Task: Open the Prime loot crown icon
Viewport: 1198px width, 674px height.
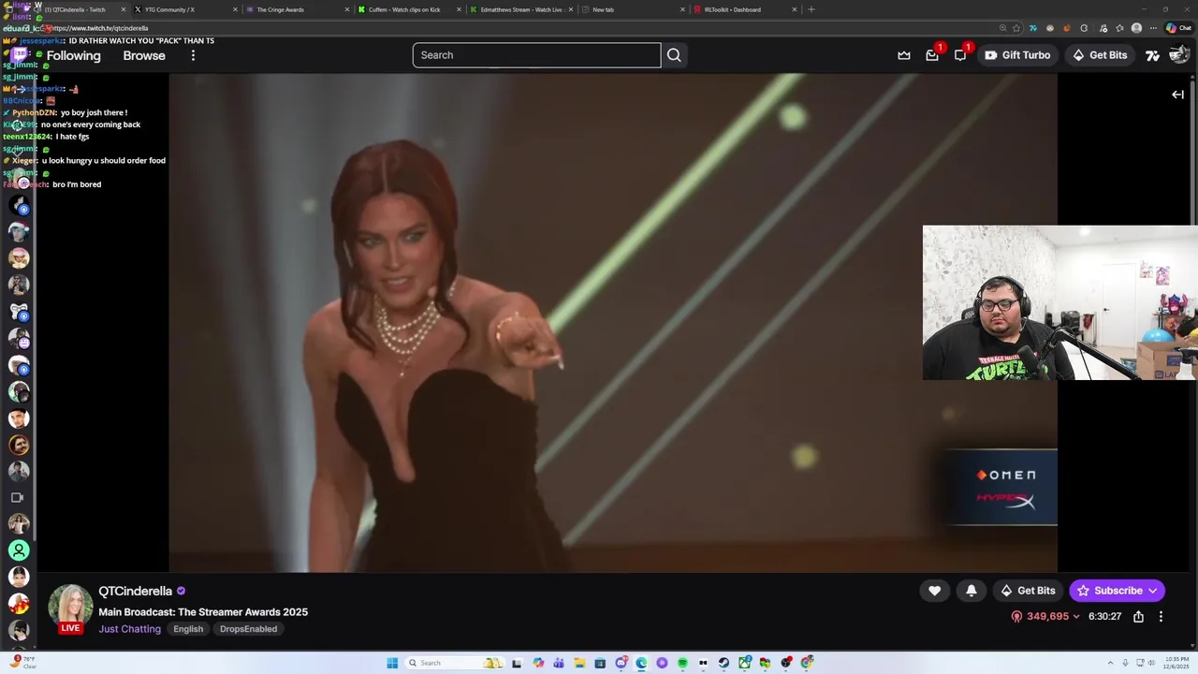Action: tap(904, 55)
